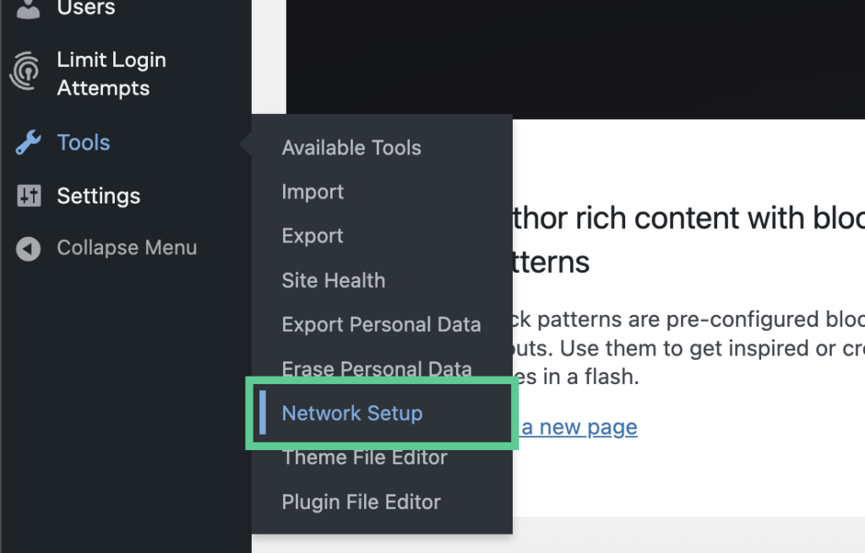Open Settings via its gear icon
This screenshot has width=865, height=553.
pos(28,196)
